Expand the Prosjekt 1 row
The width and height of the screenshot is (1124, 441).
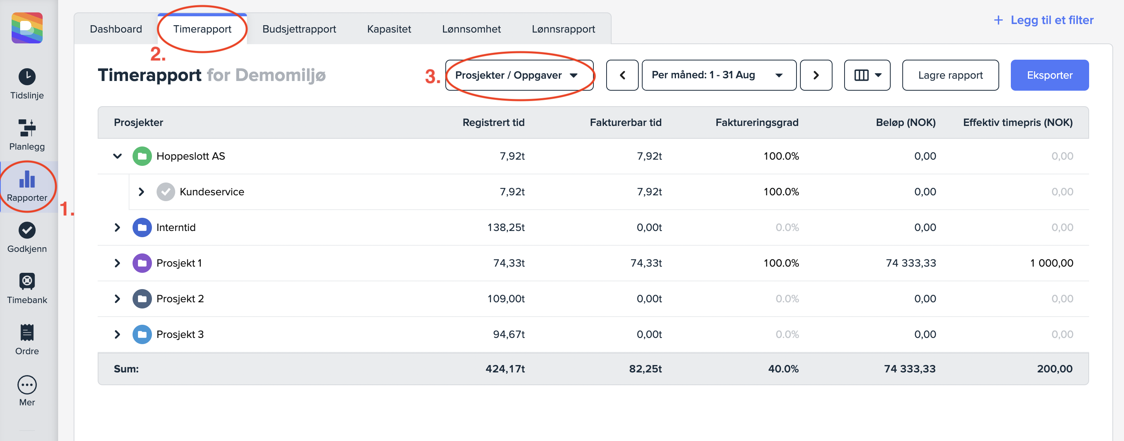pos(117,263)
